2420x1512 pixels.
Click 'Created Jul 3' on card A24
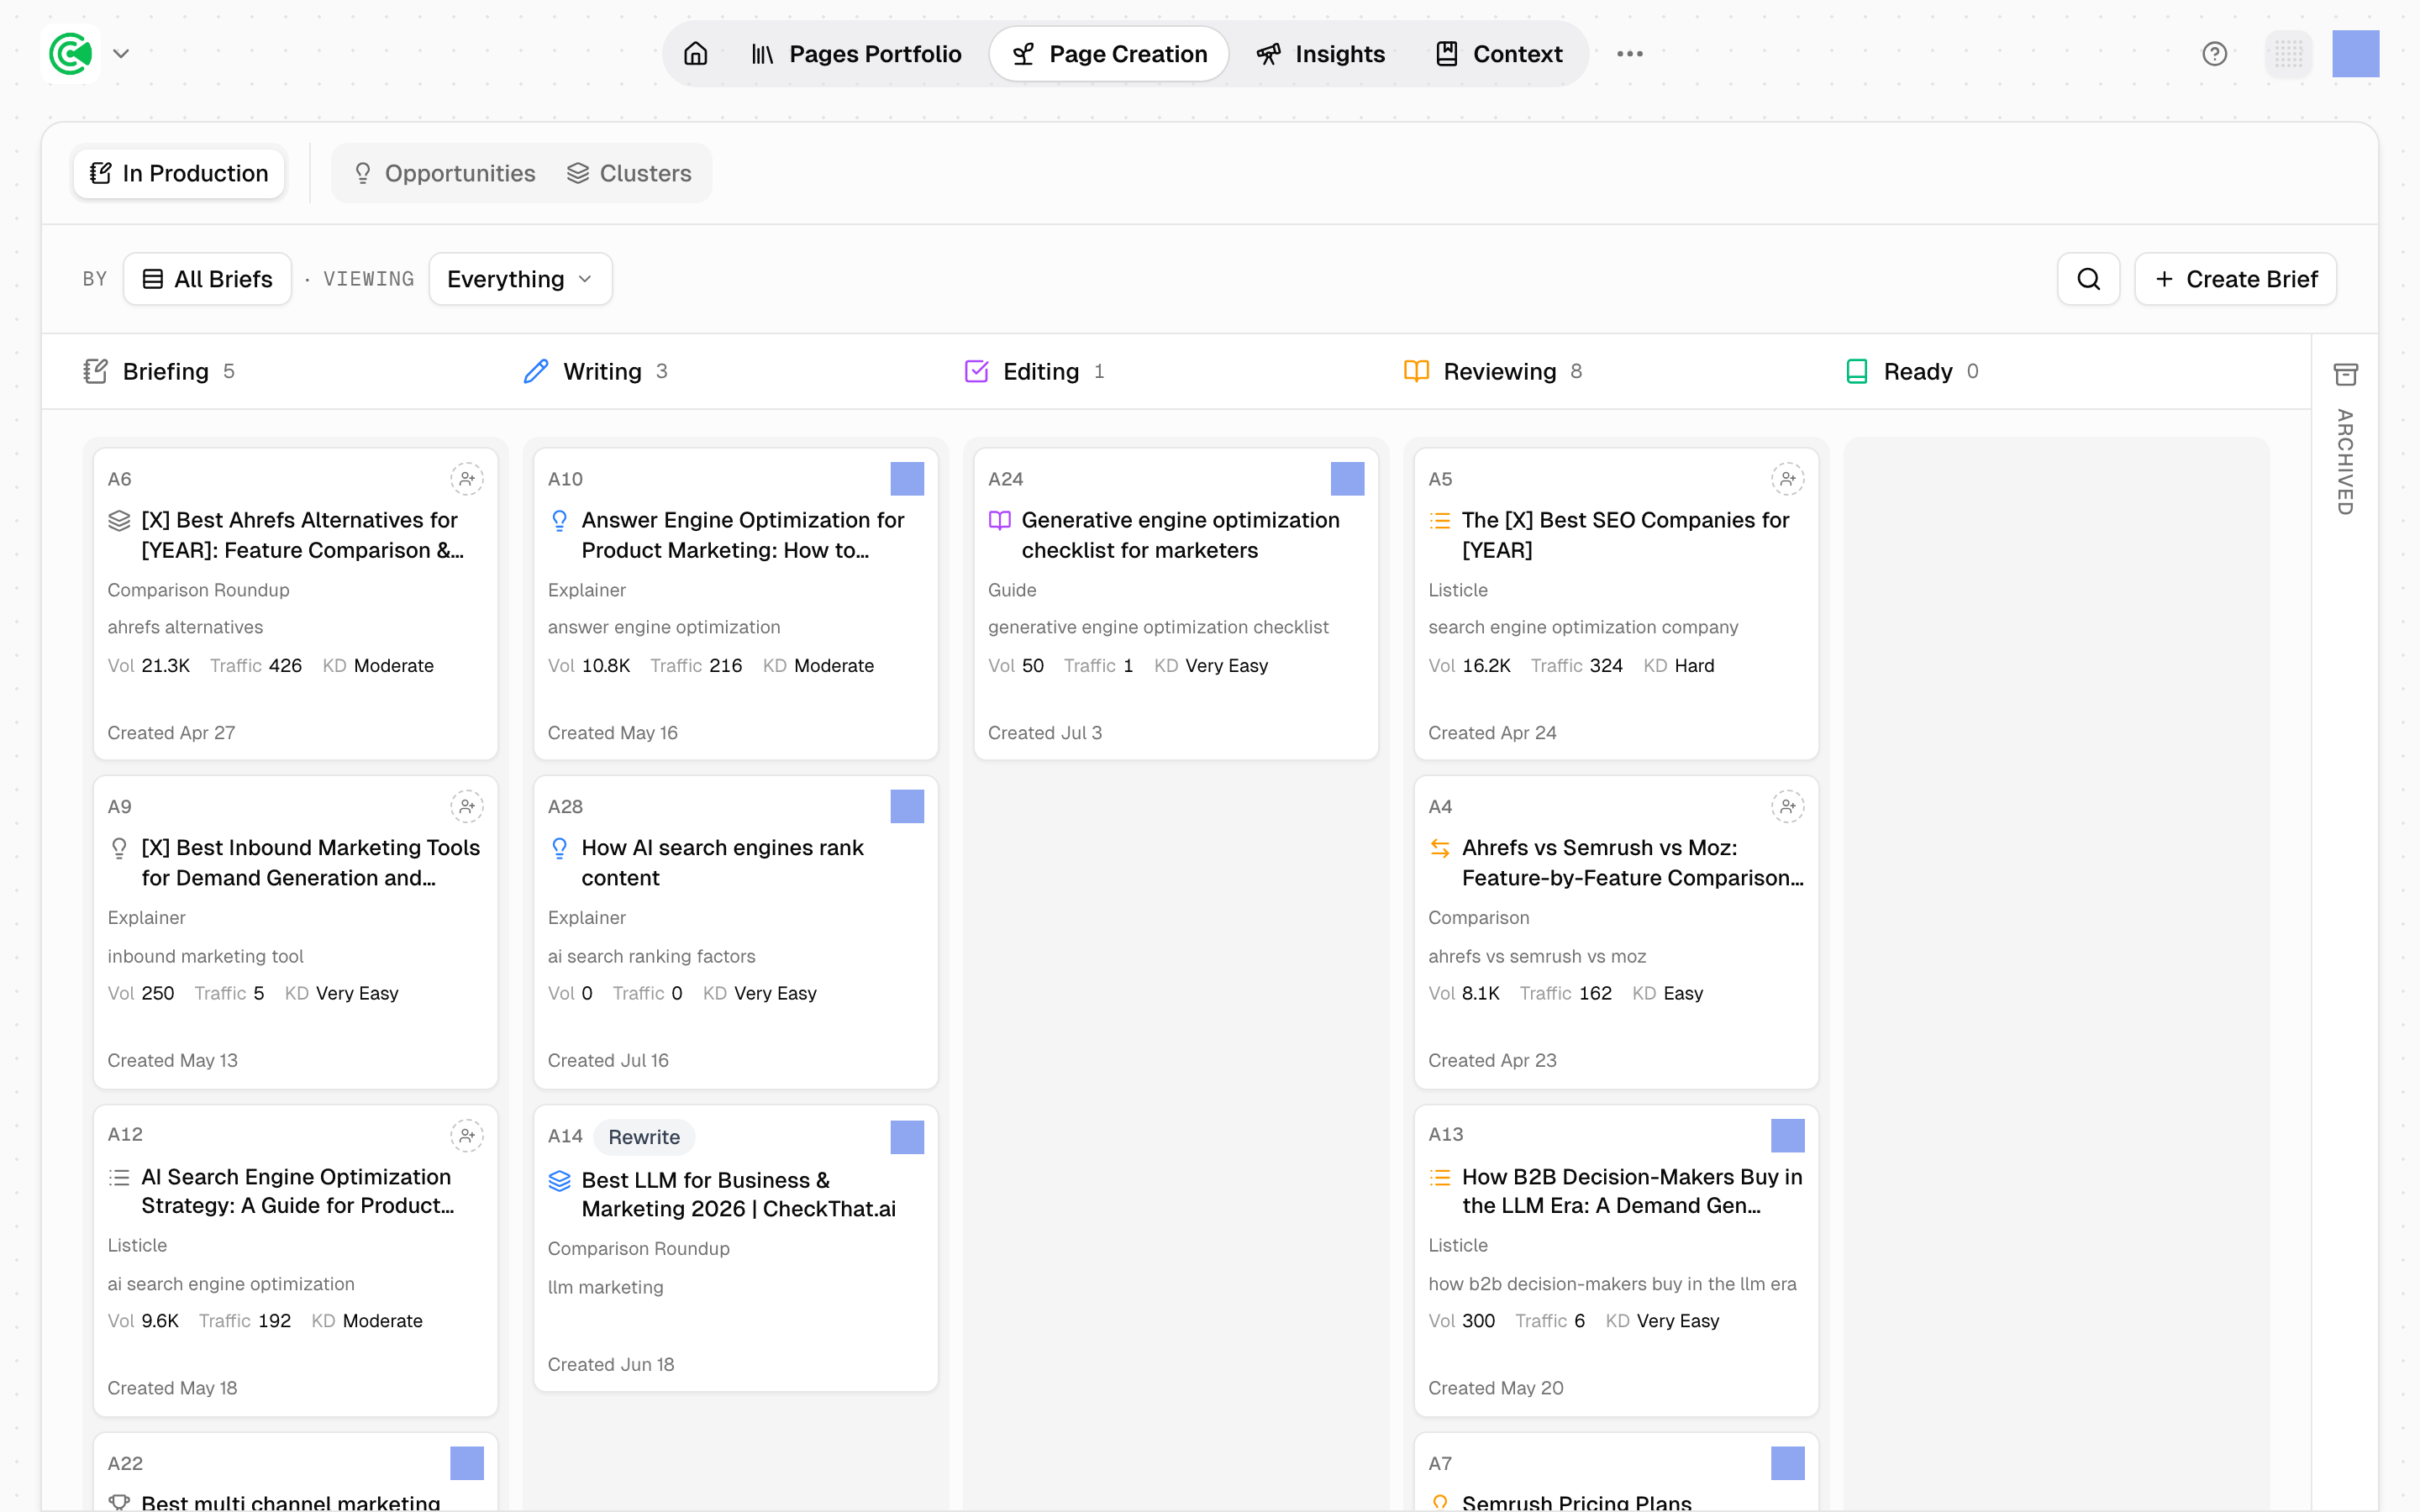click(x=1045, y=733)
